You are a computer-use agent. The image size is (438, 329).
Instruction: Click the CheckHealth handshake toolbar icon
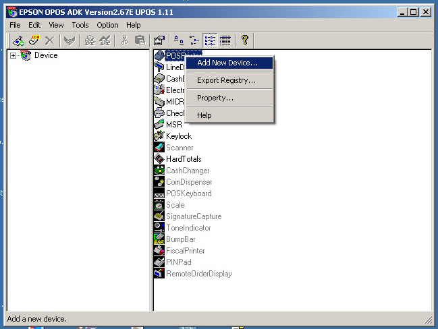(x=70, y=40)
